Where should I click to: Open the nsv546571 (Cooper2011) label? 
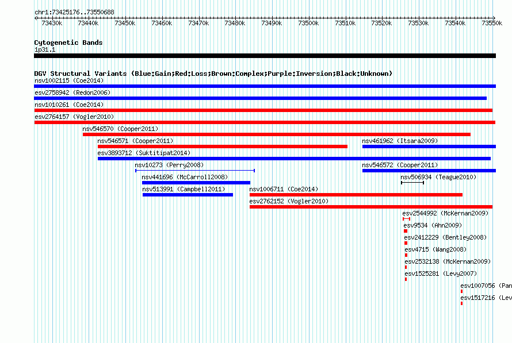click(x=135, y=141)
